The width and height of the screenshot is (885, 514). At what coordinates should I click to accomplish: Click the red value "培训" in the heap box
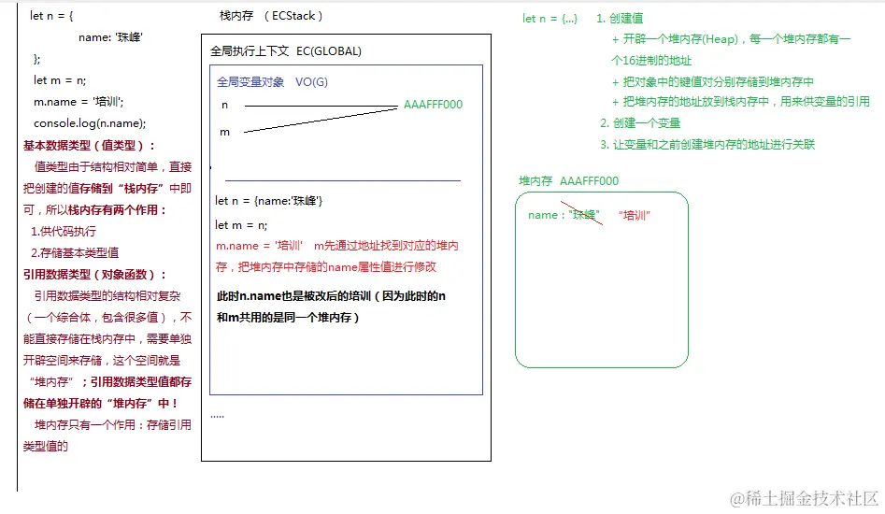pyautogui.click(x=635, y=215)
